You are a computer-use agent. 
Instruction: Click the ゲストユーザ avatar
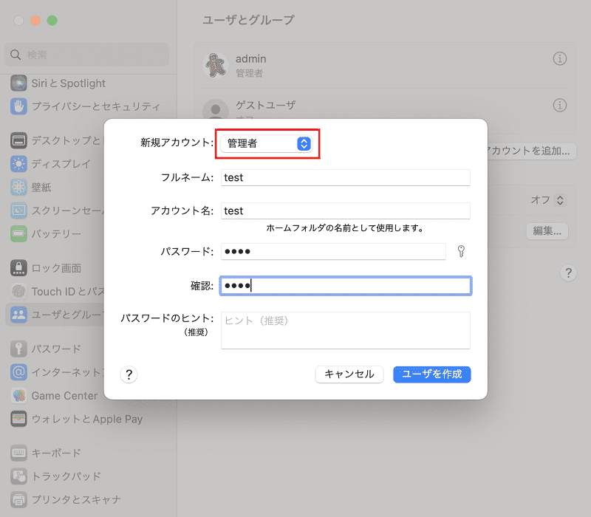(x=216, y=109)
